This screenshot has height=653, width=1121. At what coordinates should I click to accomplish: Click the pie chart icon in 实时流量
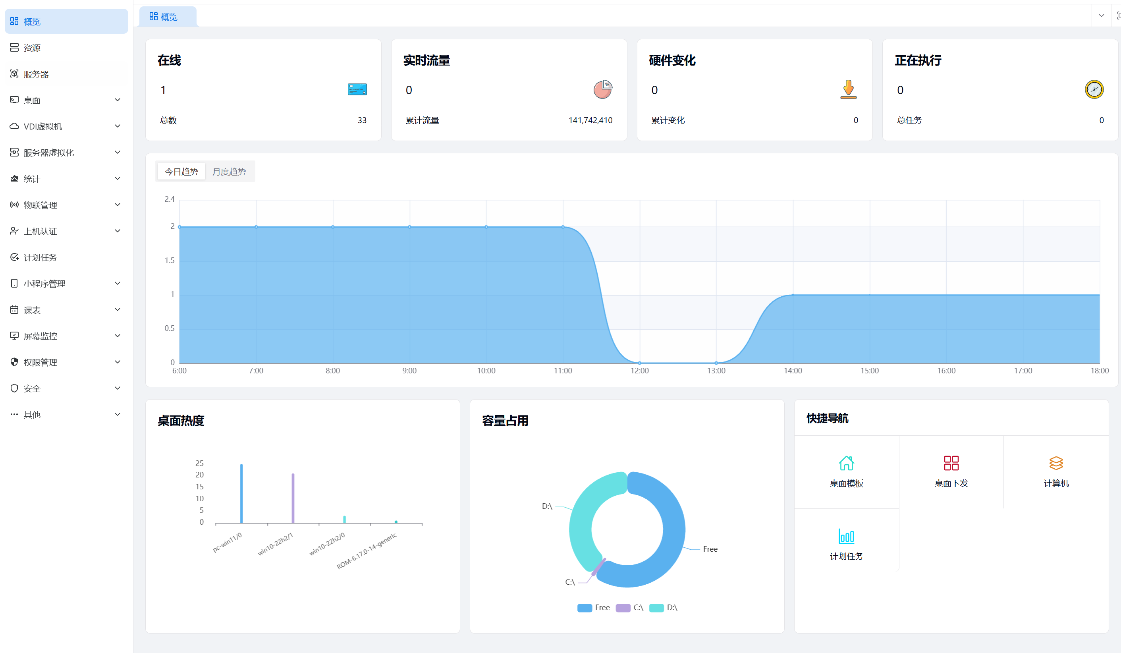(x=603, y=89)
